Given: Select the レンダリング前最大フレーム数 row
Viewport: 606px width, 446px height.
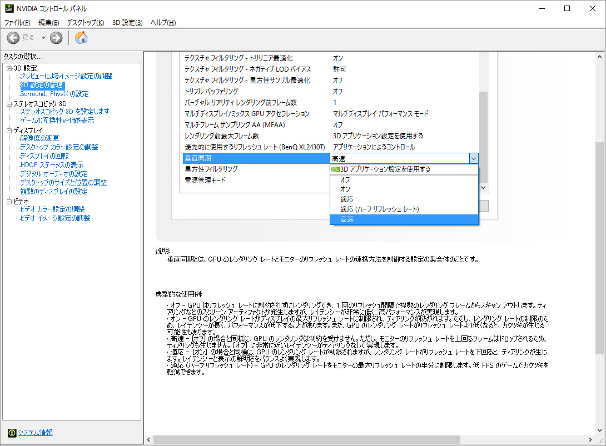Looking at the screenshot, I should coord(330,136).
